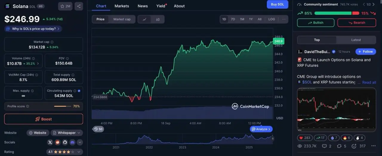The height and width of the screenshot is (156, 382).
Task: Click the bullish reaction with 17
Action: [320, 138]
